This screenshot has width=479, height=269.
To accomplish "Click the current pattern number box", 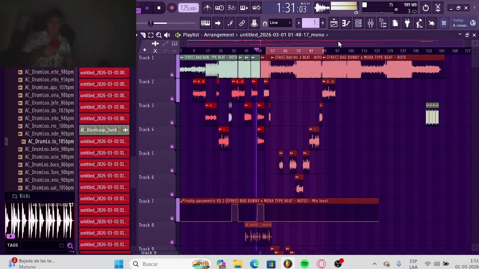I will [311, 23].
